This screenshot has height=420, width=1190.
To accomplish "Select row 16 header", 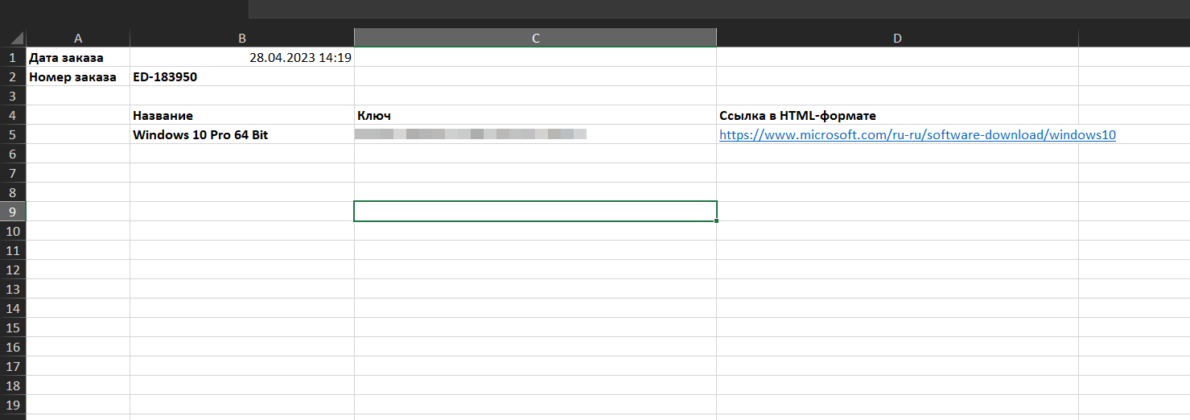I will coord(13,348).
